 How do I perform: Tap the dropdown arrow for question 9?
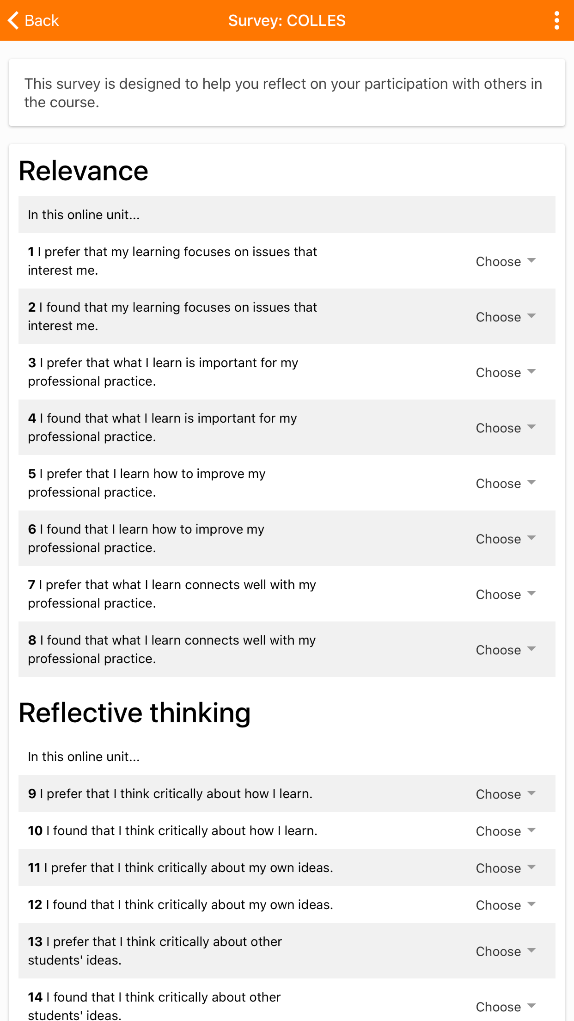click(531, 793)
